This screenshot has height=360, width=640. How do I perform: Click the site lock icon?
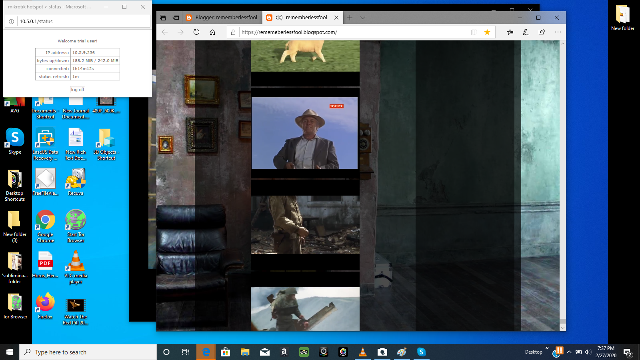pos(233,32)
